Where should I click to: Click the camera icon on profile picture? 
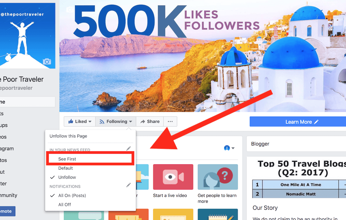47,61
